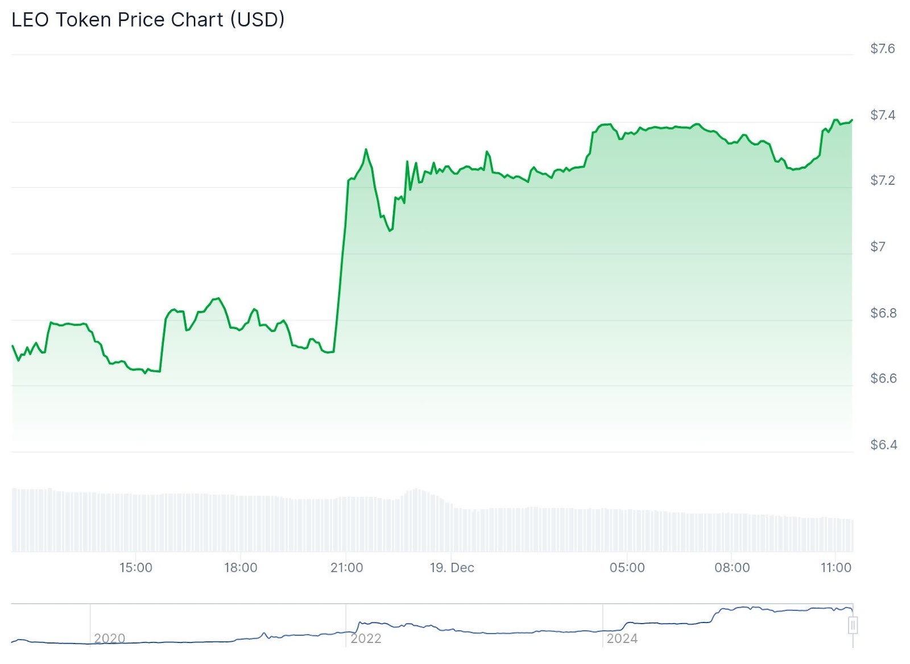Click the 18:00 time axis label

tap(241, 567)
